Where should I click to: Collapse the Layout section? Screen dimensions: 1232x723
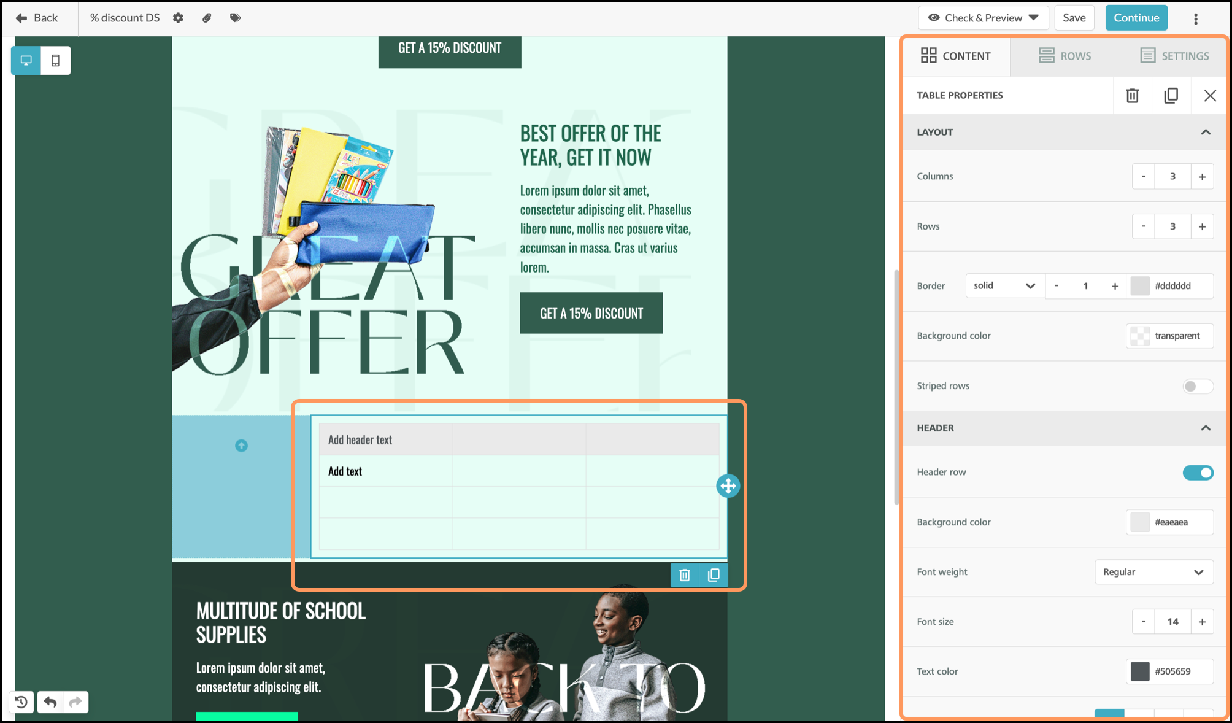tap(1205, 132)
